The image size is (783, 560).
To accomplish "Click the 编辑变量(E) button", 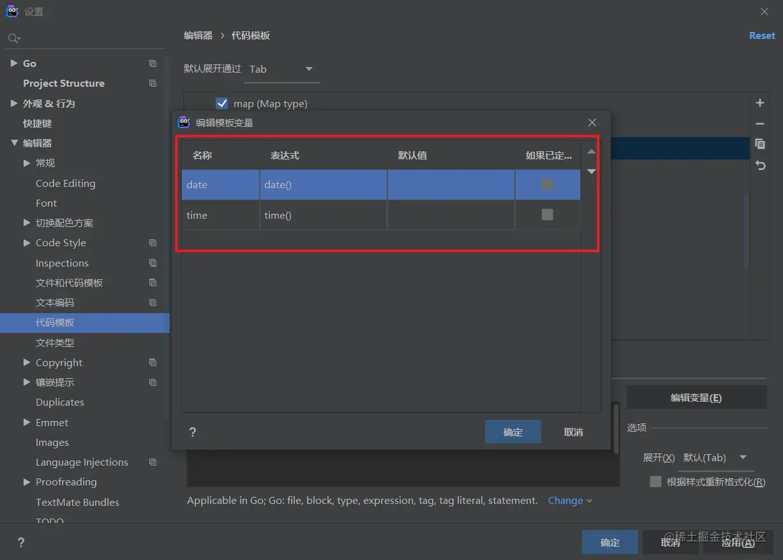I will (696, 397).
